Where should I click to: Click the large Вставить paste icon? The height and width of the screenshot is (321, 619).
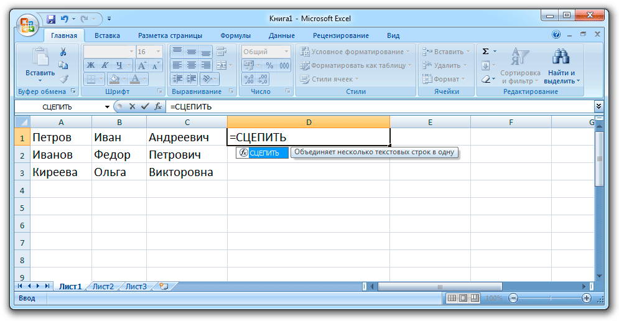(40, 57)
